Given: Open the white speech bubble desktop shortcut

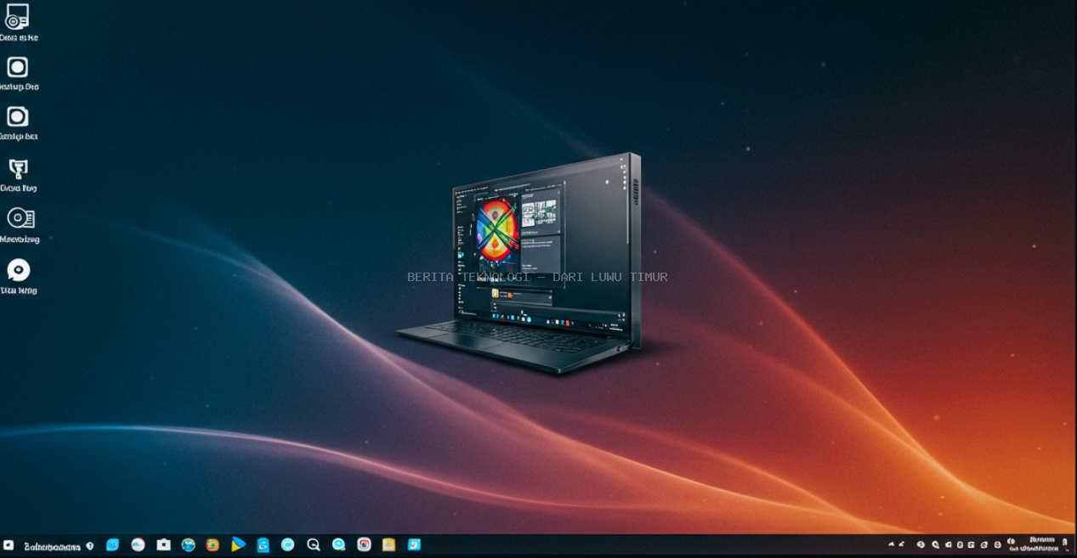Looking at the screenshot, I should pyautogui.click(x=19, y=270).
